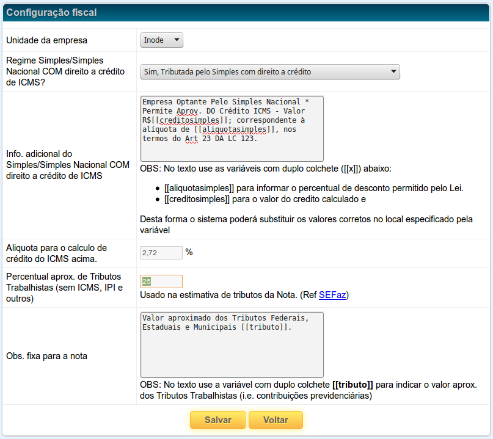Screen dimensions: 493x439
Task: Click the Obs. fixa para a nota label
Action: [x=46, y=356]
